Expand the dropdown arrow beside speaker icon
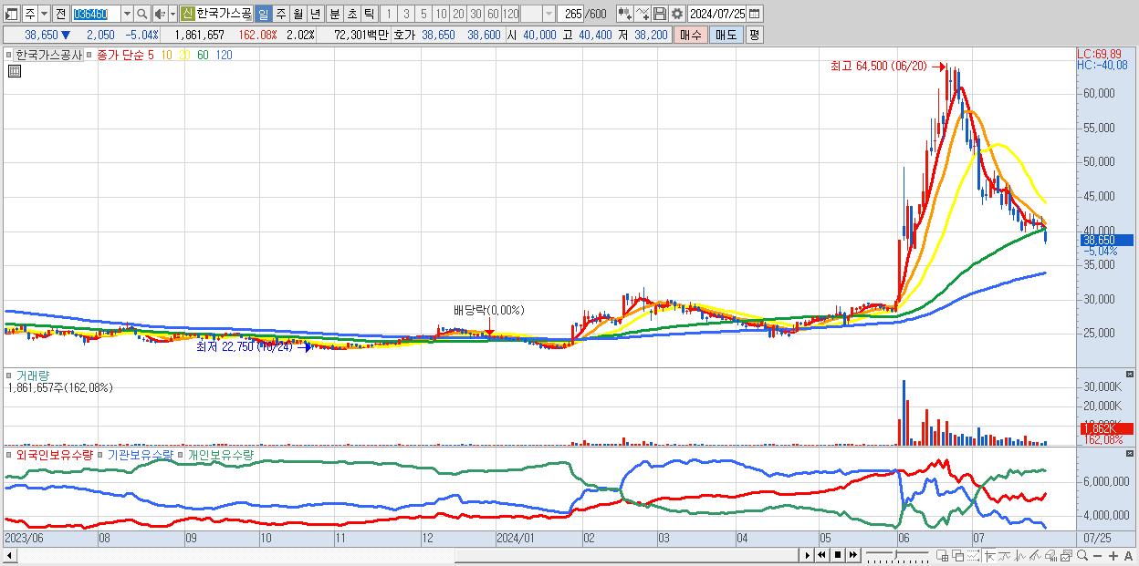This screenshot has height=566, width=1139. [172, 14]
